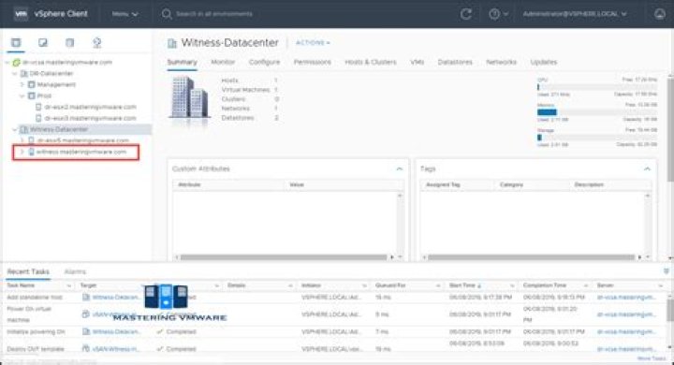Click the Custom Attributes horizontal scrollbar

click(x=284, y=257)
